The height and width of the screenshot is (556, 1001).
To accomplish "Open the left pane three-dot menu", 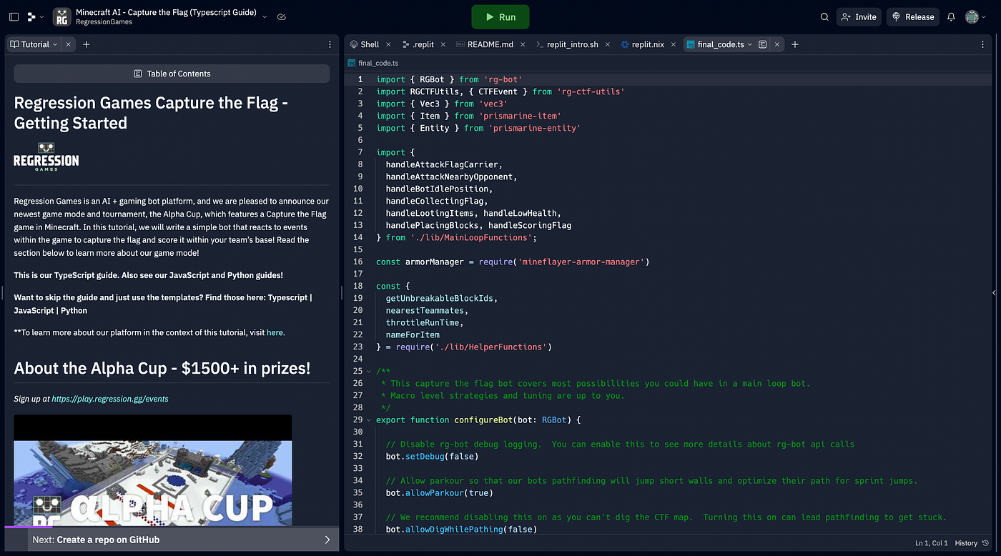I will (x=330, y=44).
